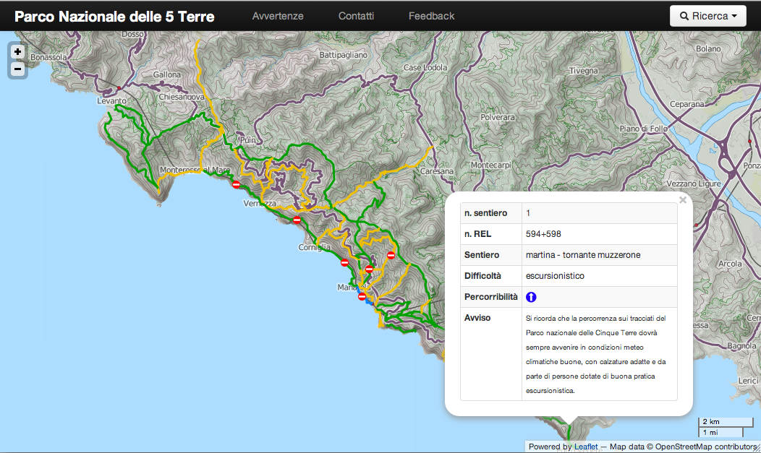This screenshot has height=453, width=761.
Task: Go to Parco Nazionale delle 5 Terre home
Action: click(114, 17)
